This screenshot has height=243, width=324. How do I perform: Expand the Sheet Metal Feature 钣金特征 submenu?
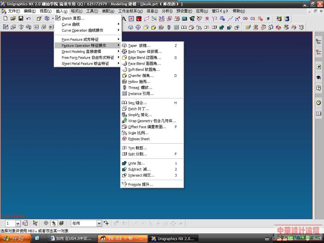[88, 63]
